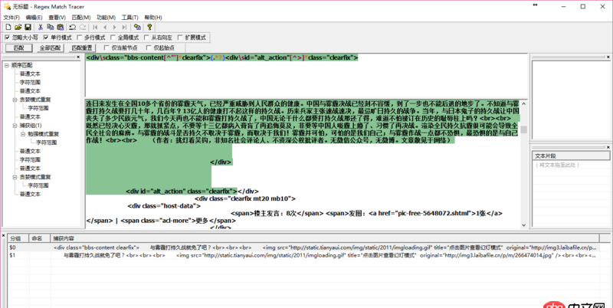Jump to the last match icon

point(124,27)
